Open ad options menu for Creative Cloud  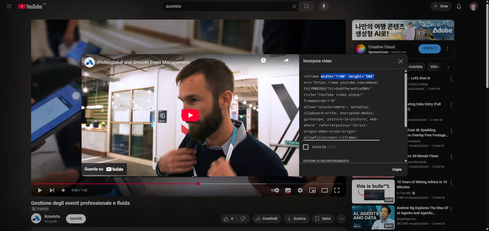point(447,49)
